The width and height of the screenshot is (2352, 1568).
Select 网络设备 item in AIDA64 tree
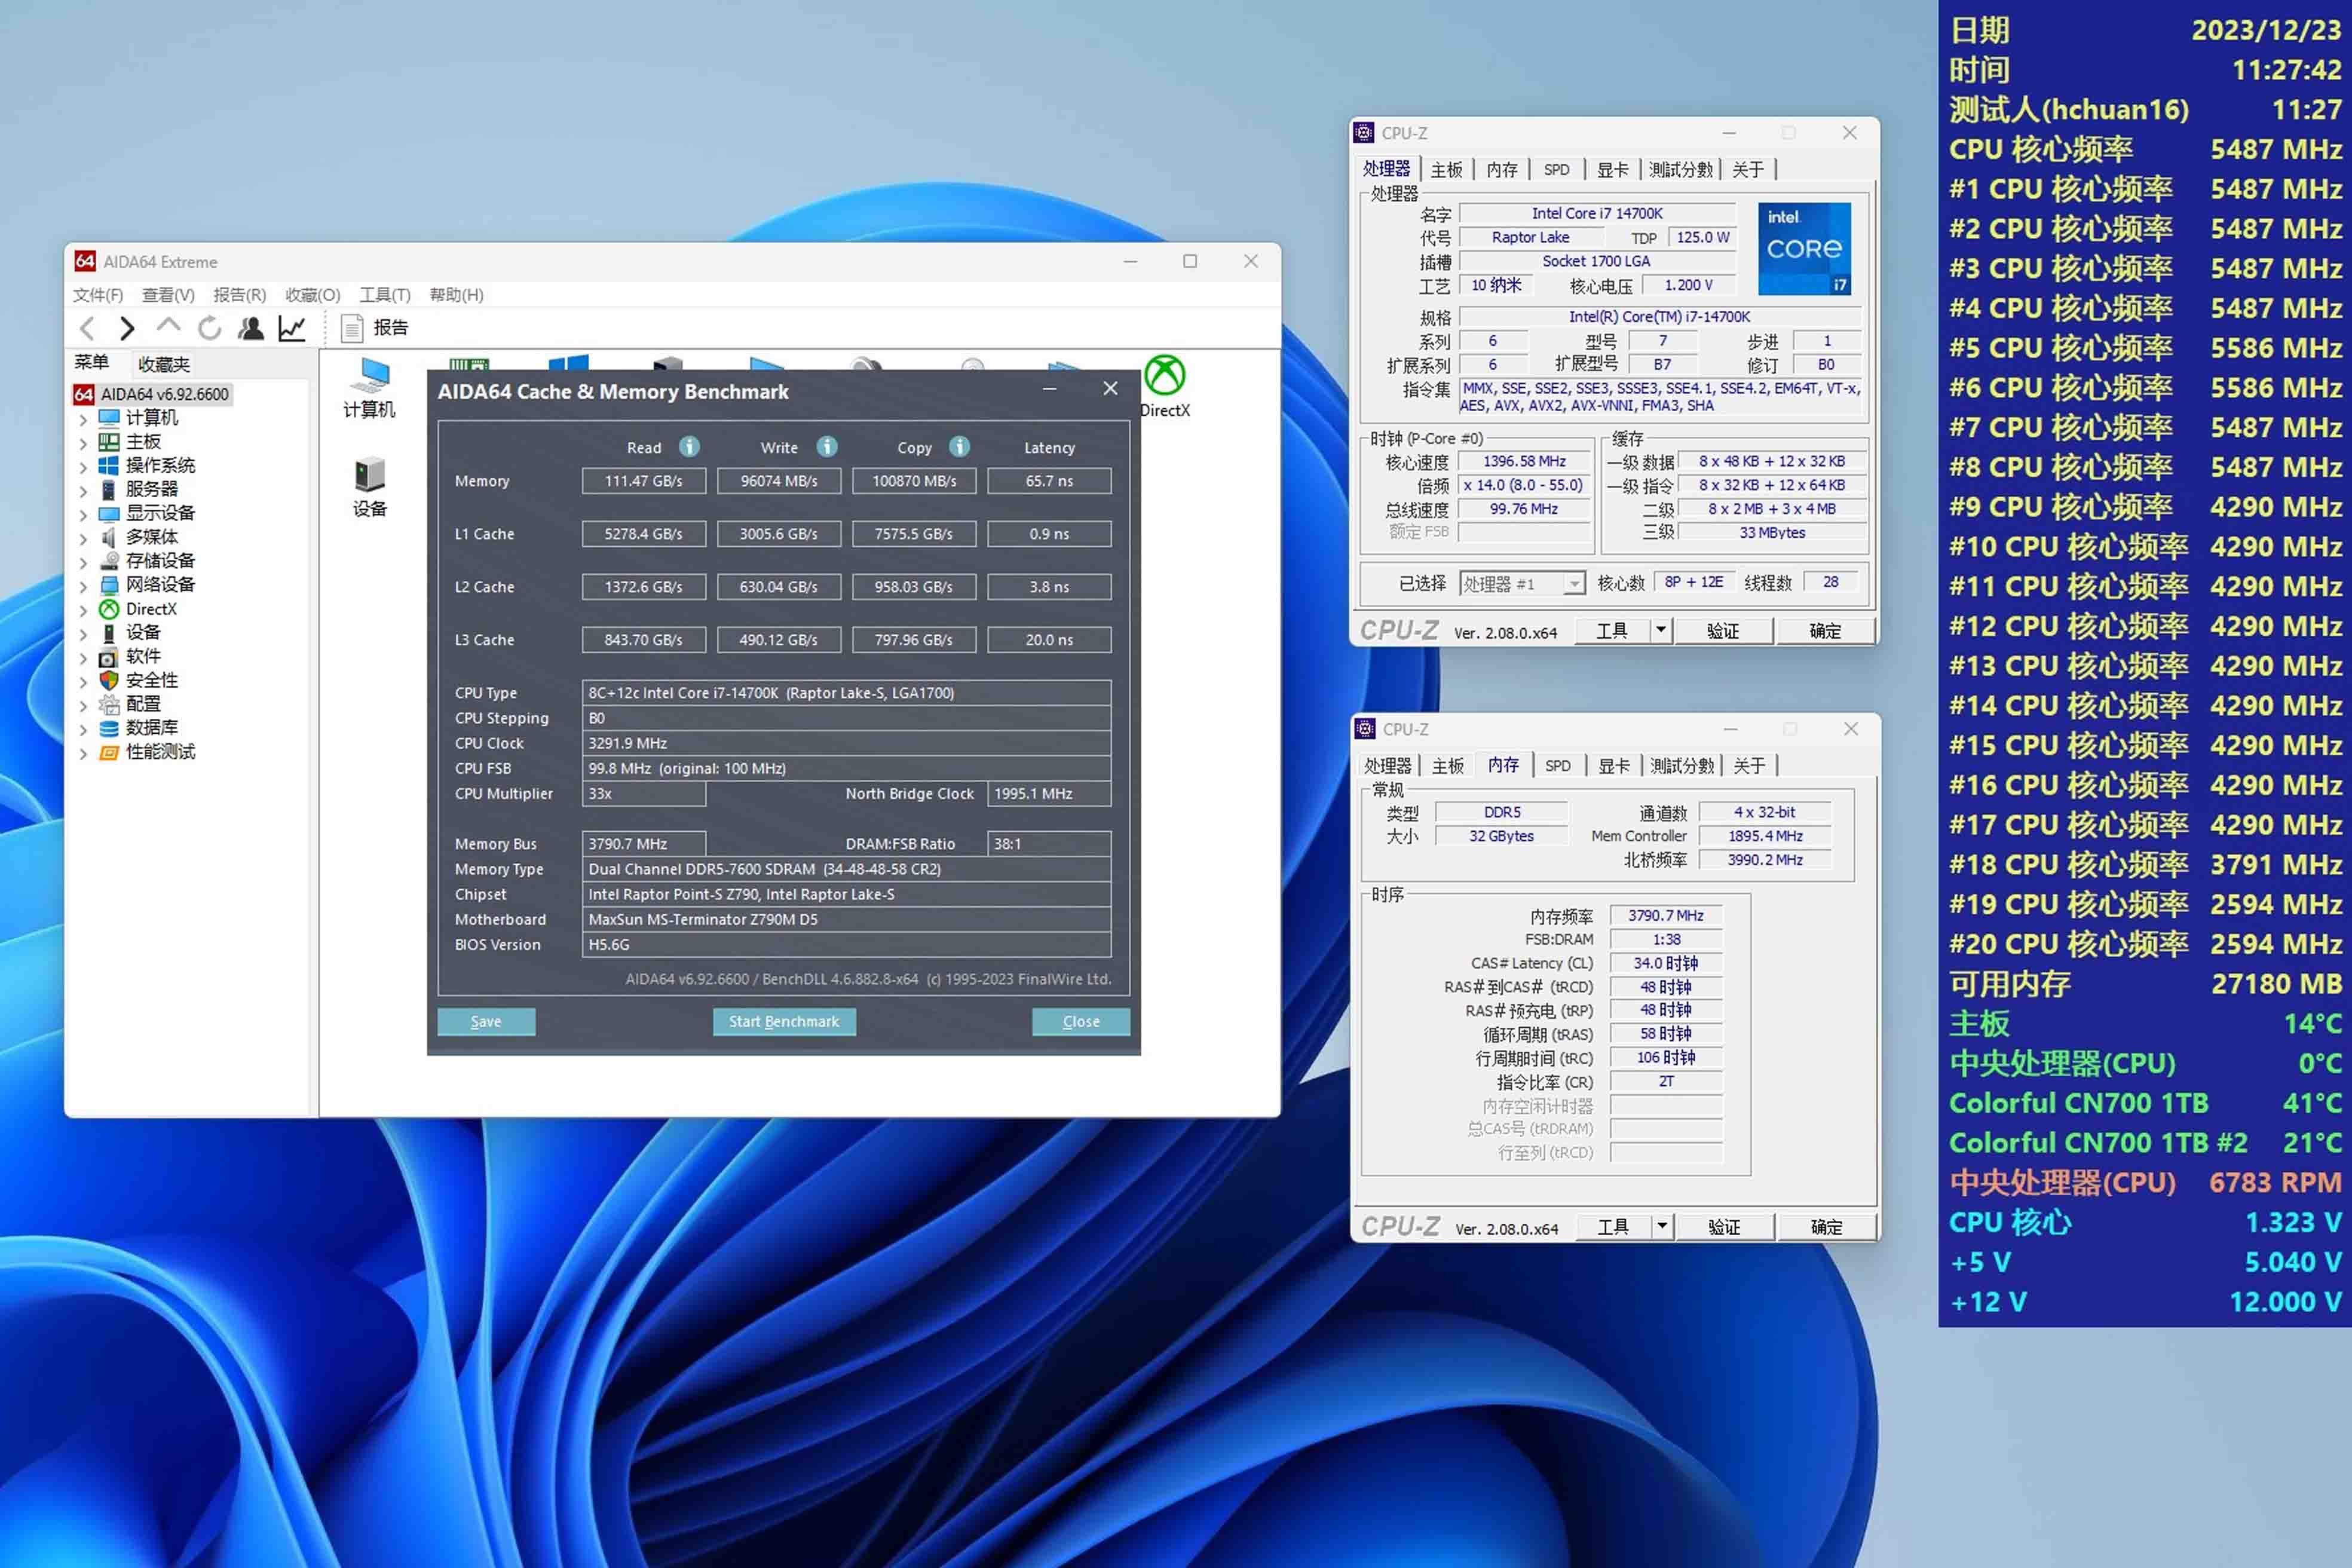click(160, 584)
